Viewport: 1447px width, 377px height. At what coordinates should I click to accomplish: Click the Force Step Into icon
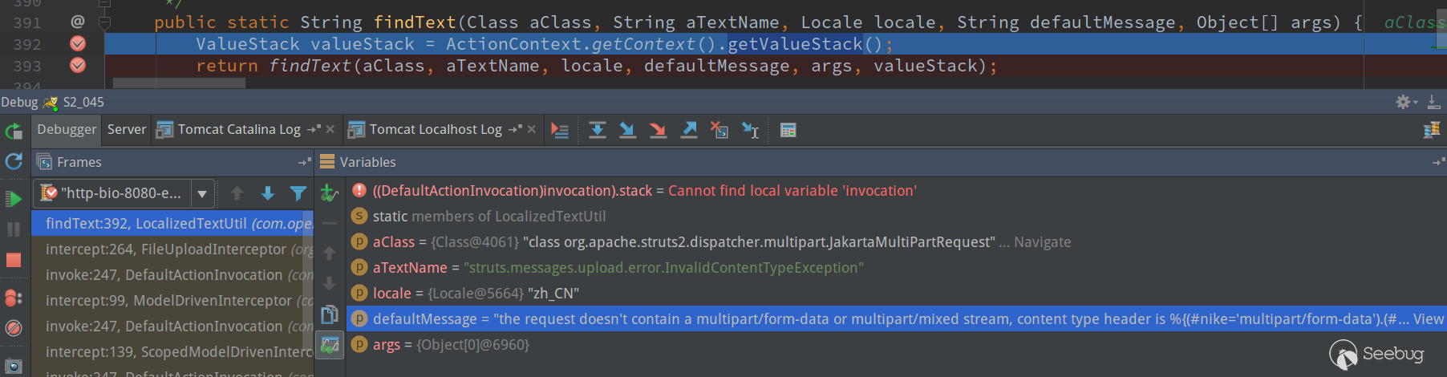coord(658,130)
